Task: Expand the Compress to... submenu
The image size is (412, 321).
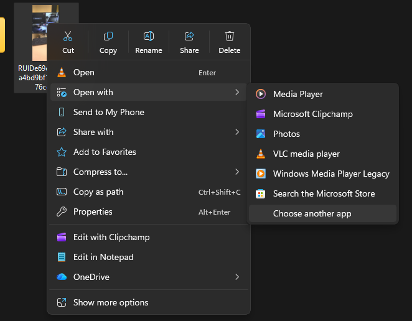Action: [x=236, y=172]
